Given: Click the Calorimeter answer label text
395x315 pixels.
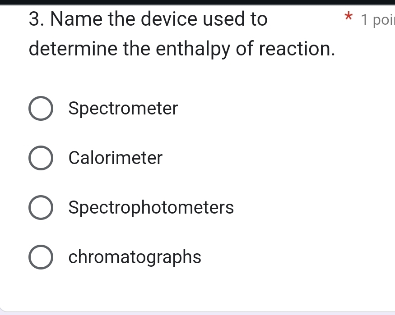Looking at the screenshot, I should pos(116,158).
